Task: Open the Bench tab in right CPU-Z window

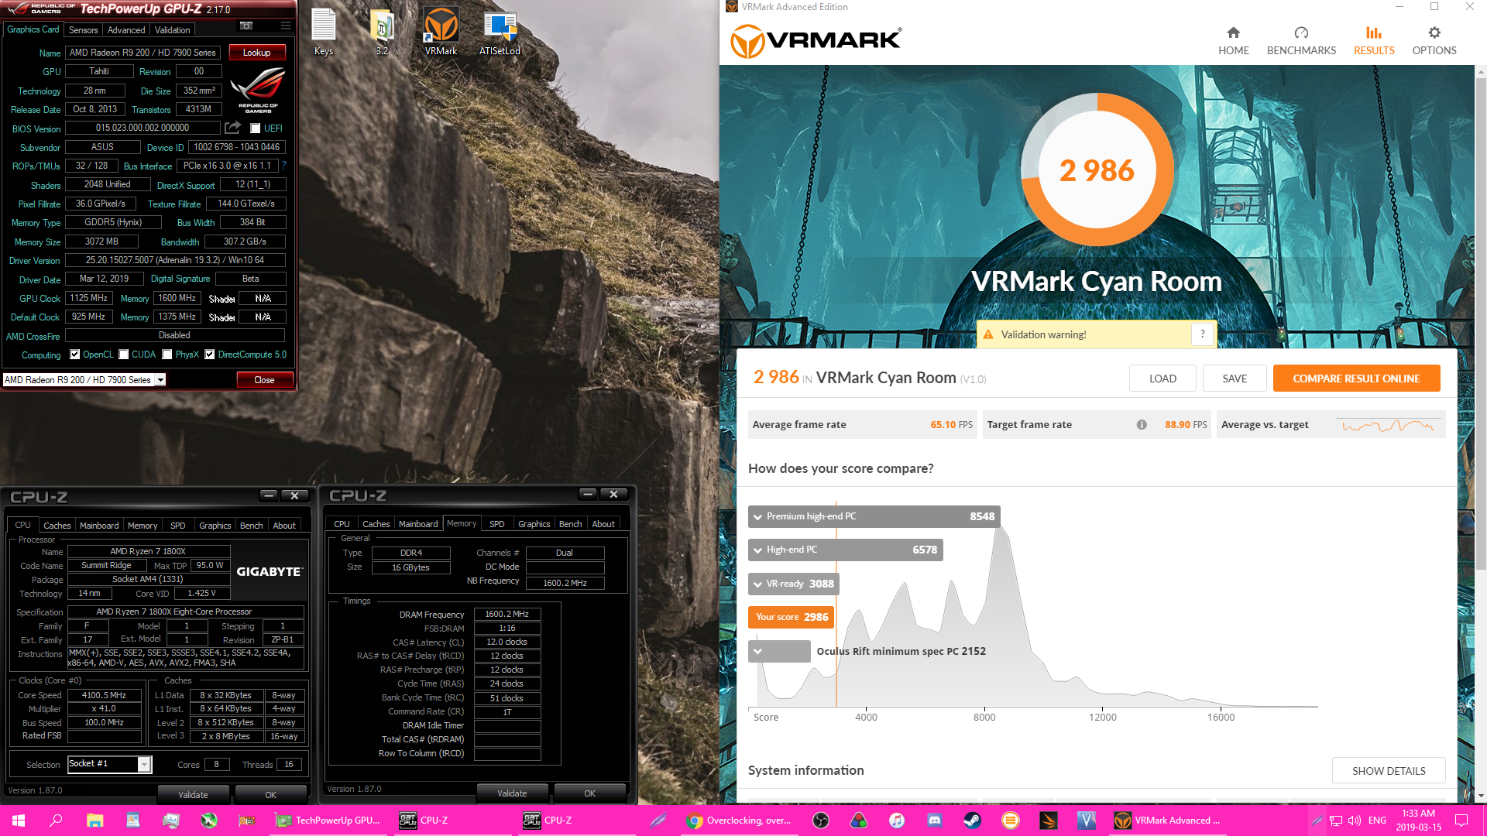Action: tap(570, 524)
